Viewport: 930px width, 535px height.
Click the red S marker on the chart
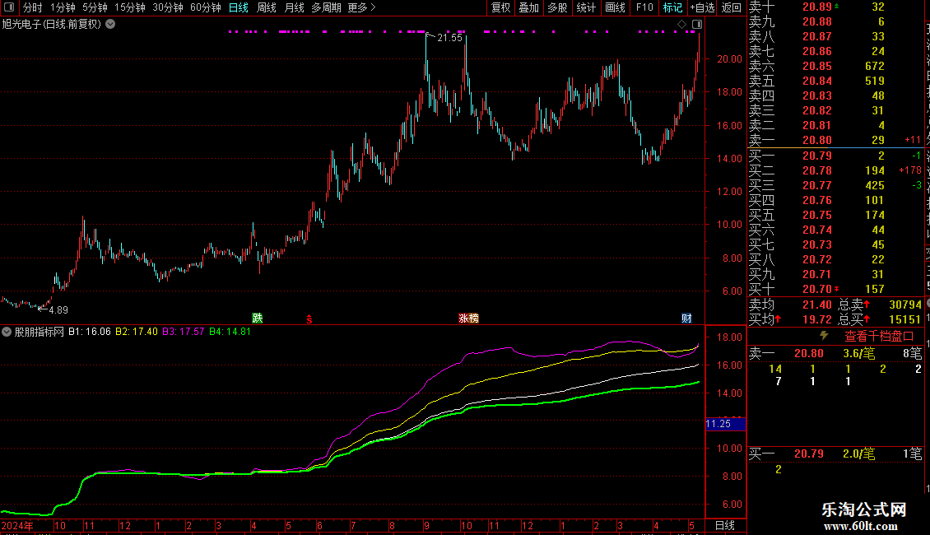point(309,319)
